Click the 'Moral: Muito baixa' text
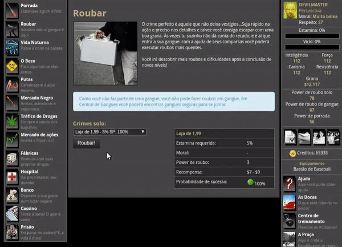 click(x=318, y=17)
